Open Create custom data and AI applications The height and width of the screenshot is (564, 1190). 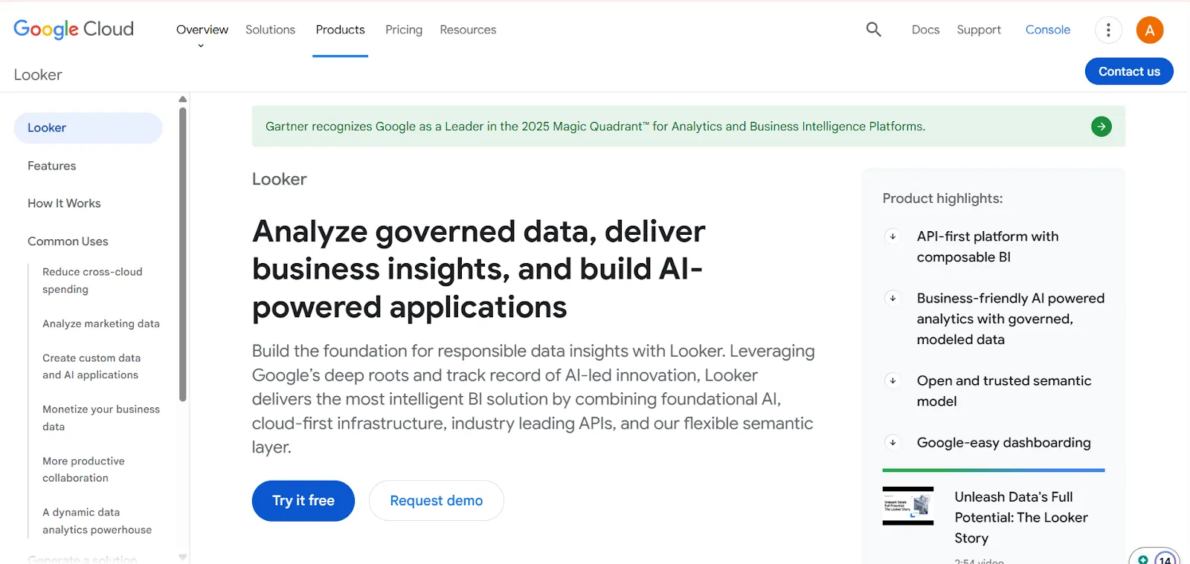pyautogui.click(x=91, y=366)
